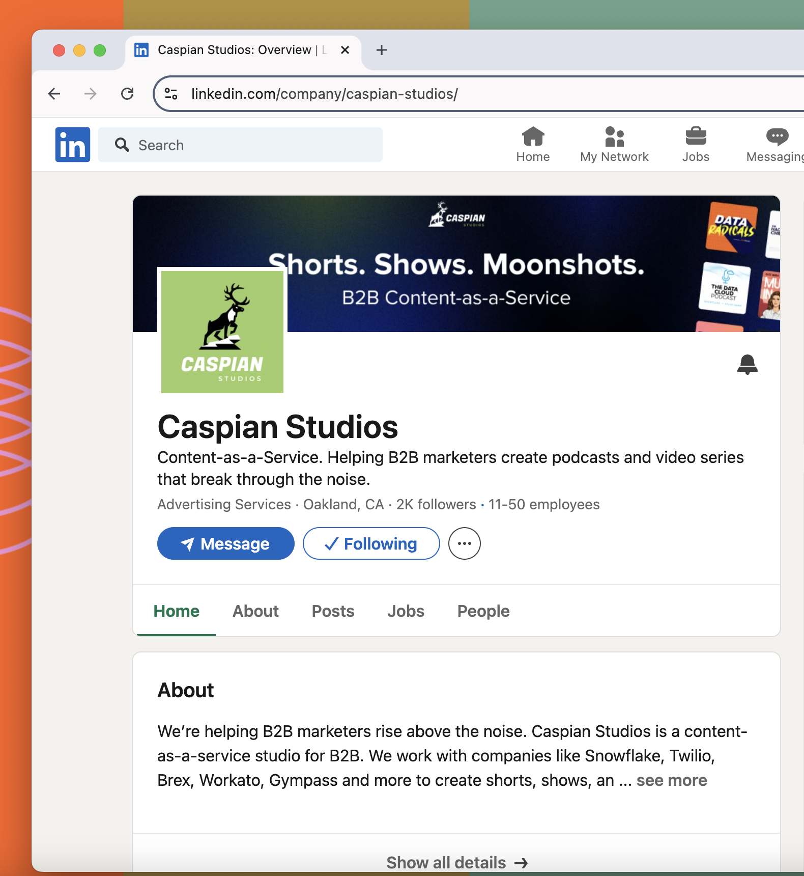
Task: Click the Caspian Studios company name heading
Action: pos(278,427)
